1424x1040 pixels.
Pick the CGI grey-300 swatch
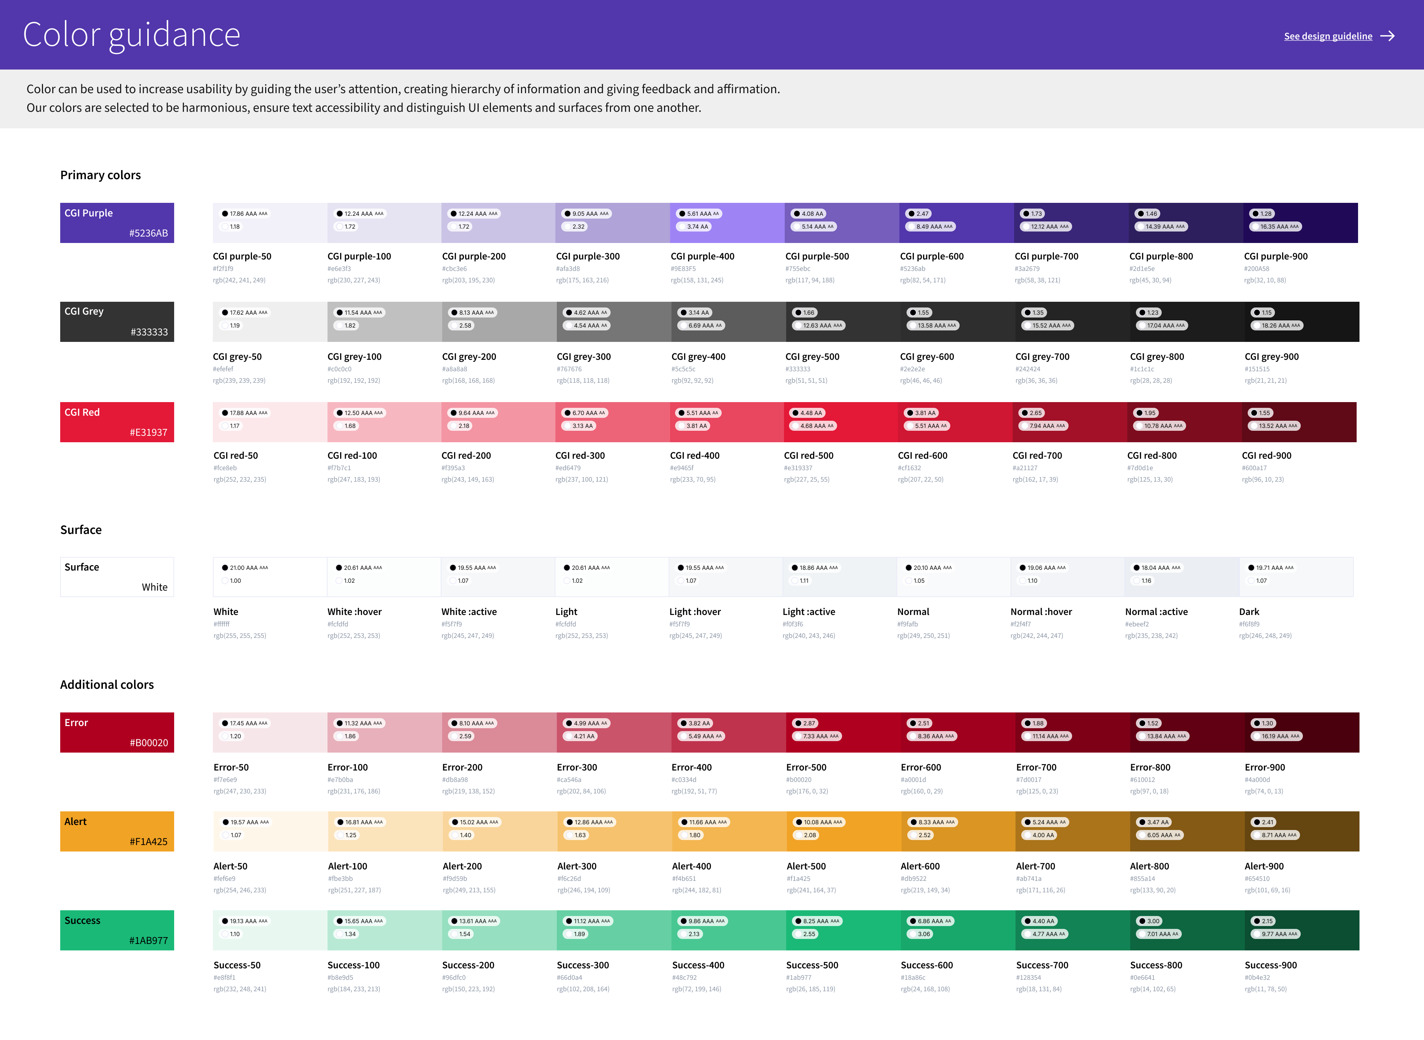pos(614,322)
